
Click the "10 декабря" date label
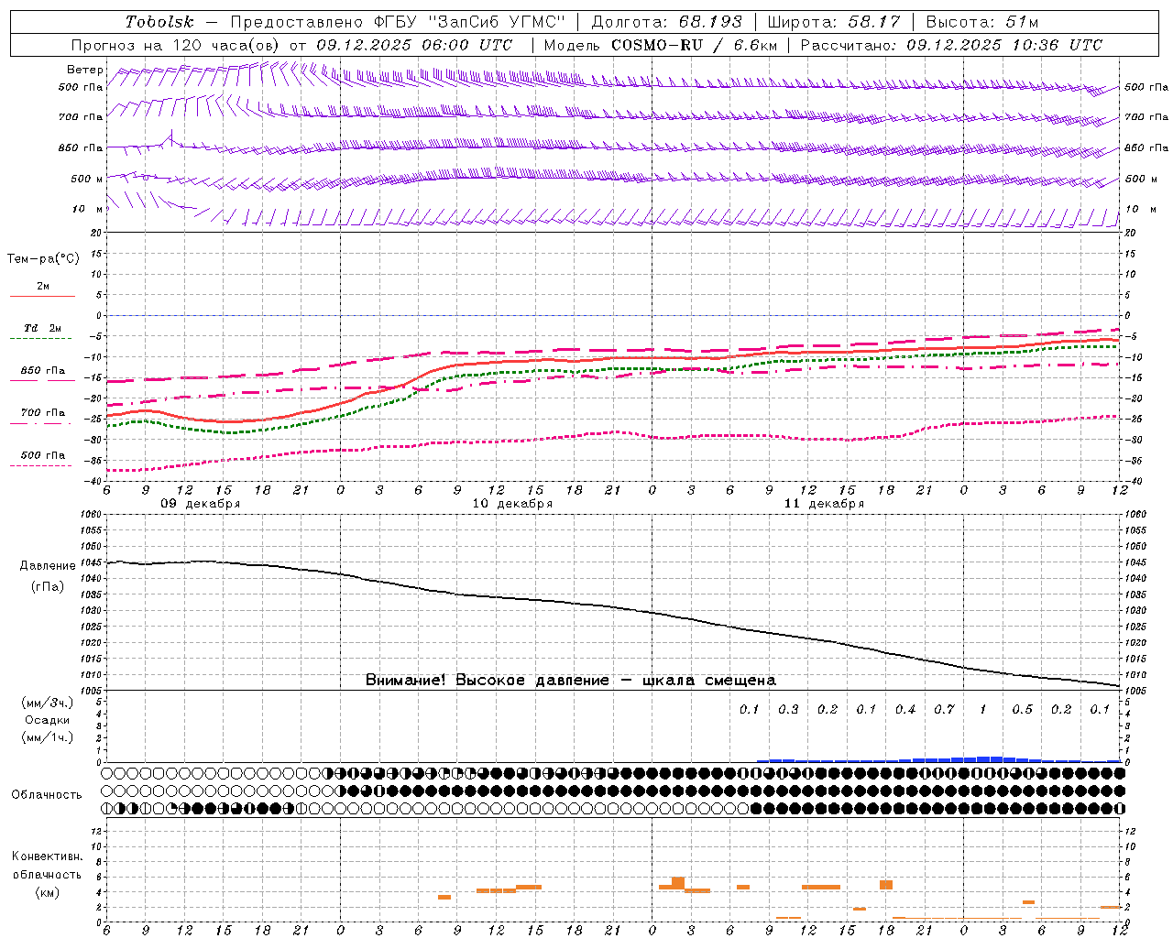tap(512, 504)
